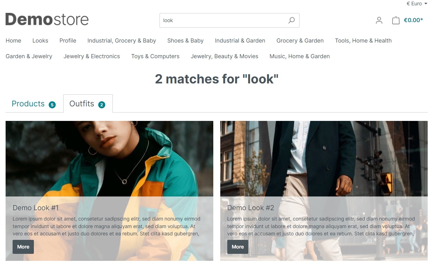The image size is (433, 267).
Task: Expand the Euro currency dropdown
Action: (417, 4)
